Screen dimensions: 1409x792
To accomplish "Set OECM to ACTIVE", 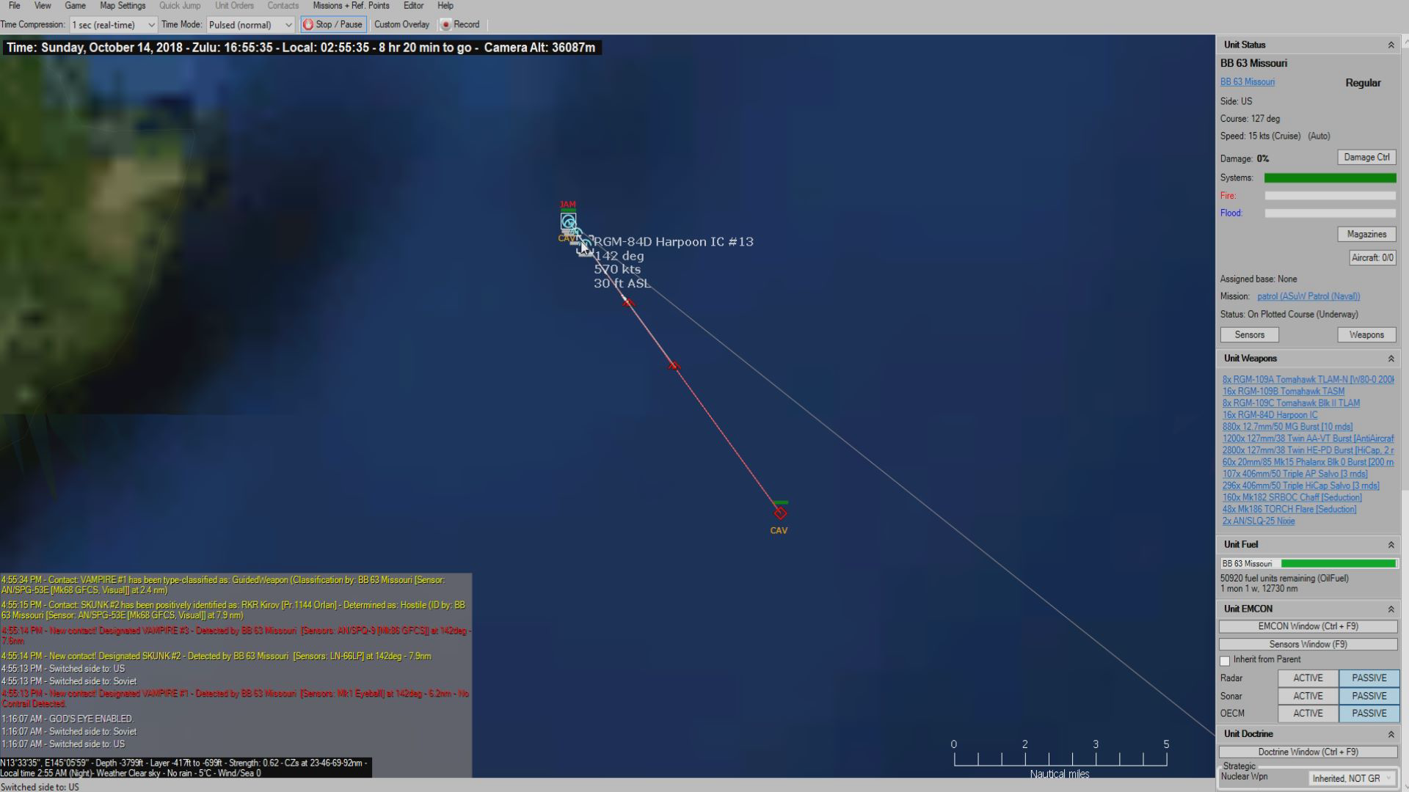I will click(1308, 714).
